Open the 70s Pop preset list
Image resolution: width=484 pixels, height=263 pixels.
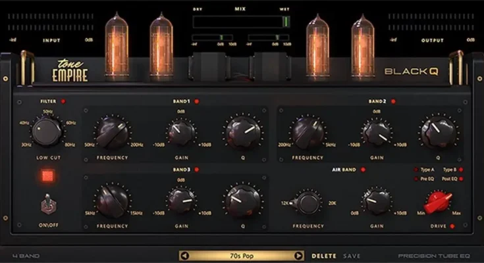[242, 256]
